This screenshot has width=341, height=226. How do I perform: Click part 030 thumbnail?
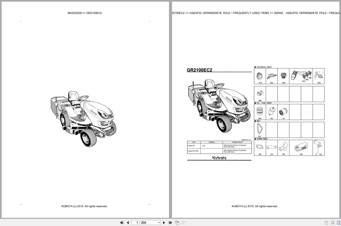(284, 76)
